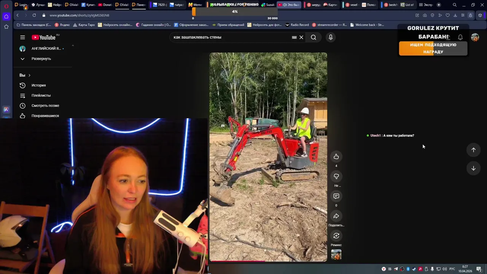Open on-screen keyboard icon in search box
The width and height of the screenshot is (487, 274).
[x=294, y=37]
